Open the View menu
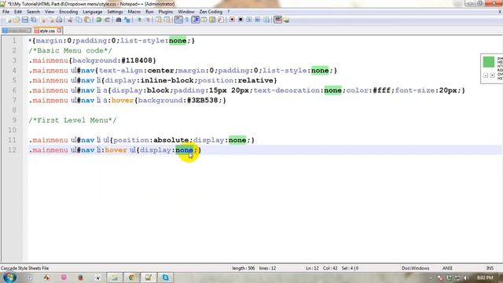The width and height of the screenshot is (503, 283). pos(50,12)
